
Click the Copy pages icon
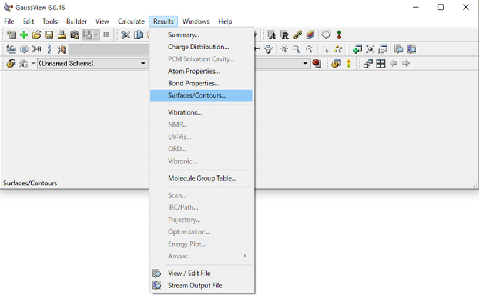pyautogui.click(x=138, y=35)
